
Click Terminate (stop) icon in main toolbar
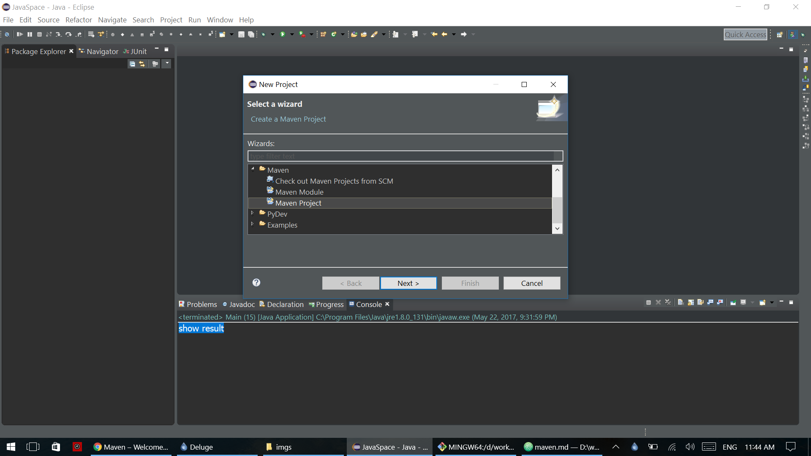click(39, 34)
